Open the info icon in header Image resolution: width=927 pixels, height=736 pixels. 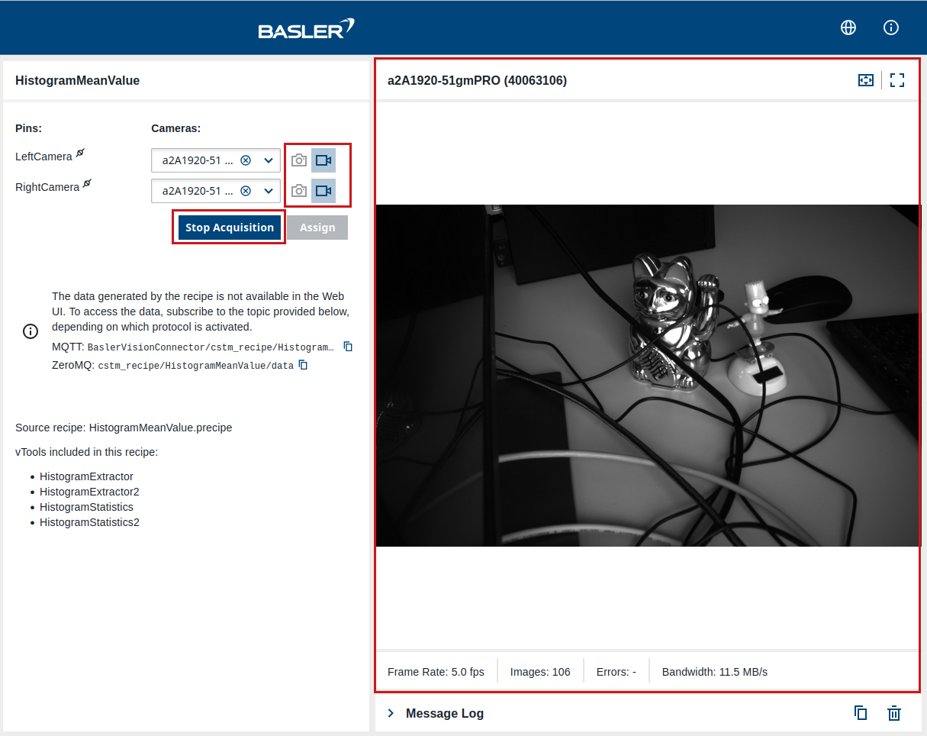[x=890, y=27]
